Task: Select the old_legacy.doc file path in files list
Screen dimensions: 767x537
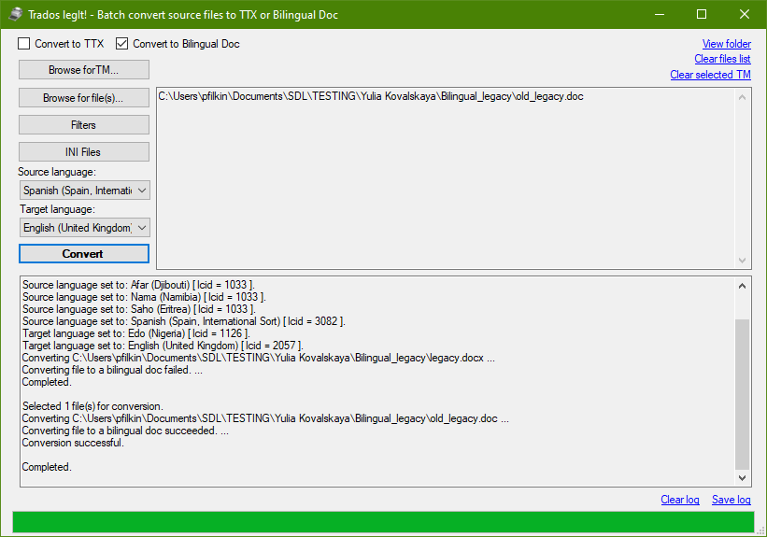Action: [371, 96]
